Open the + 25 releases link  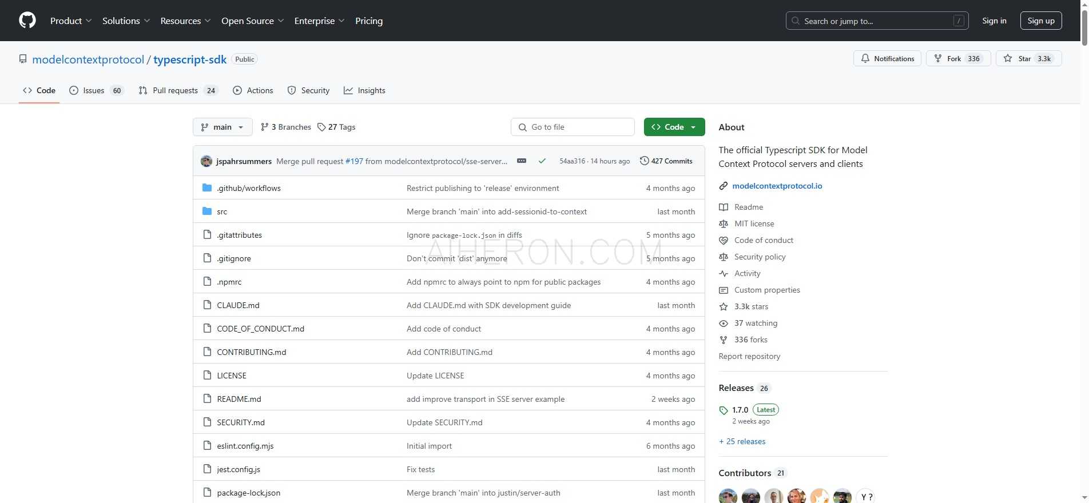[742, 441]
